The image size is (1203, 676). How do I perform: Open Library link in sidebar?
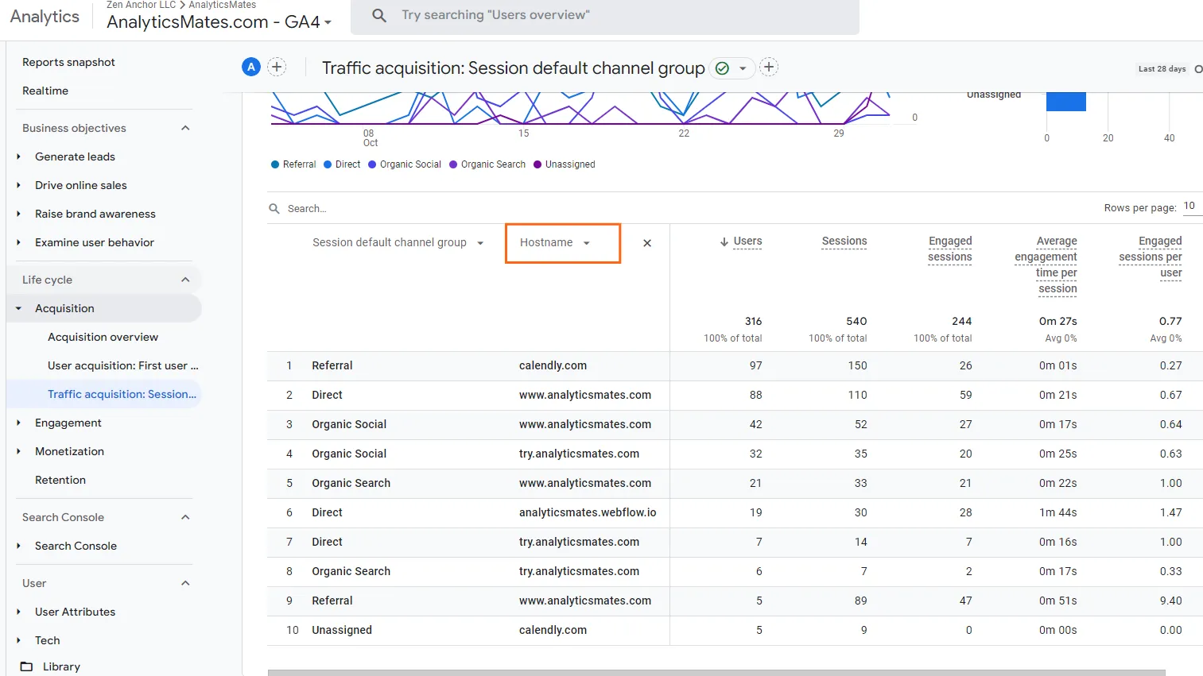[x=61, y=666]
